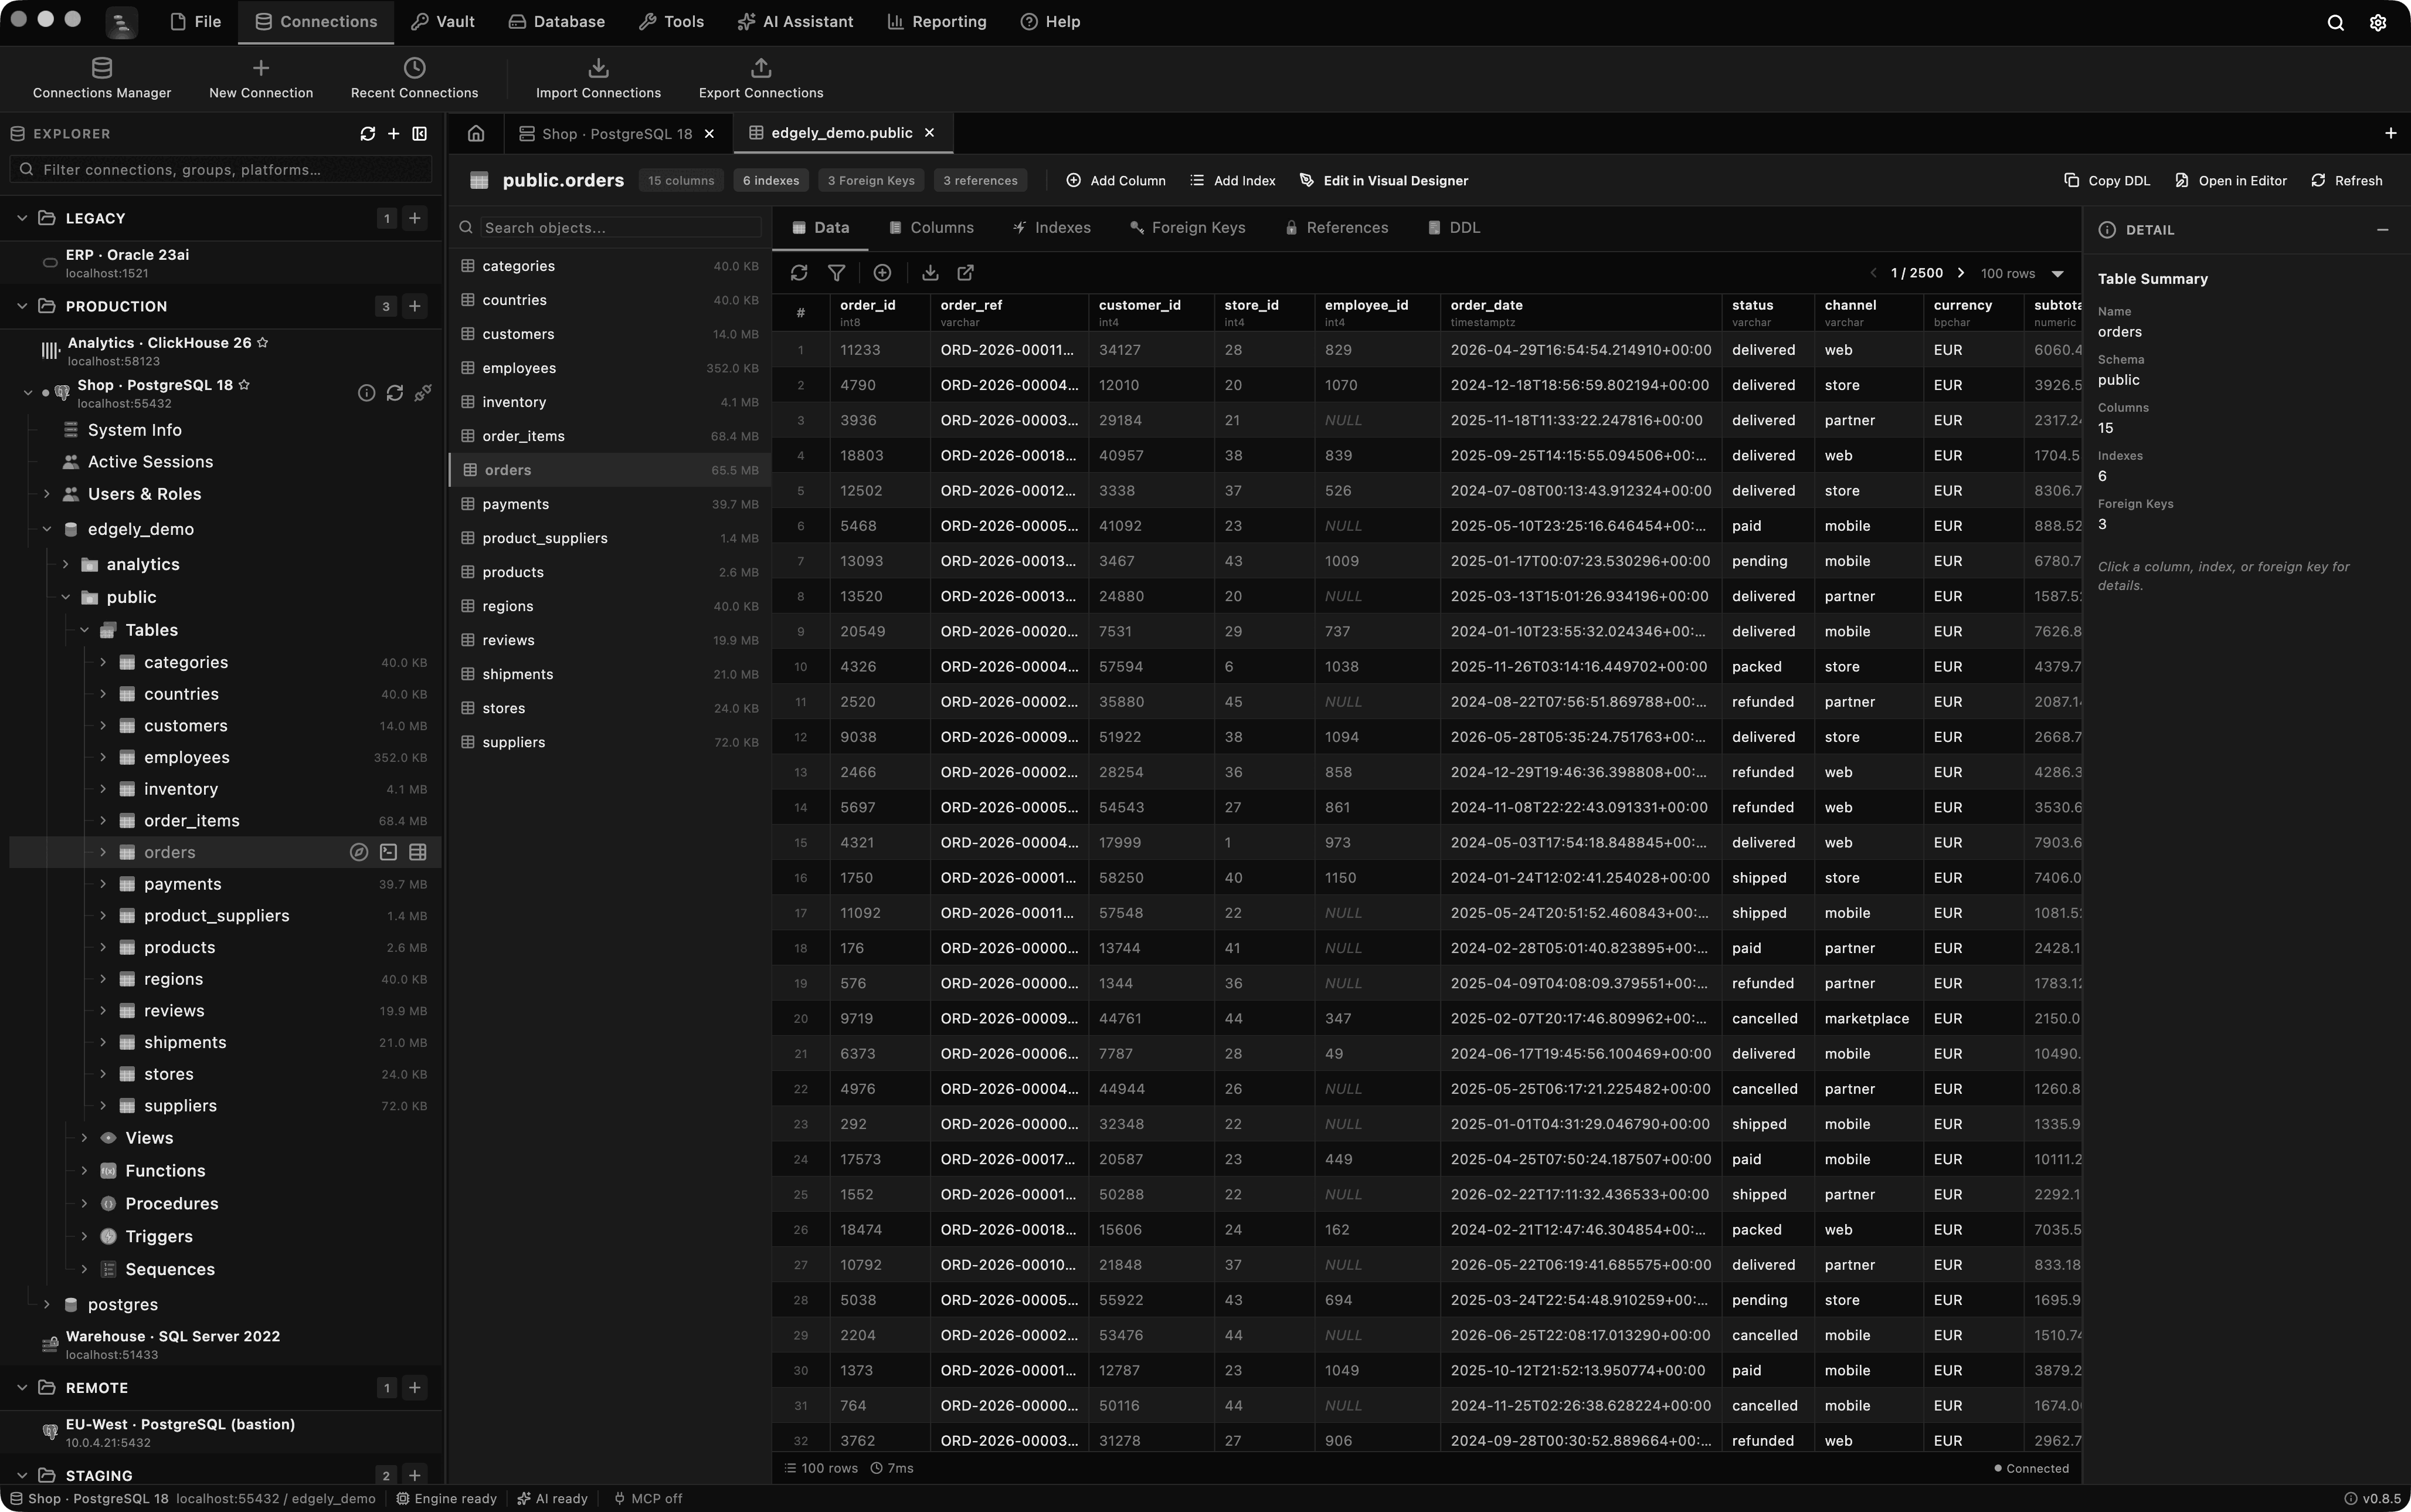This screenshot has height=1512, width=2411.
Task: Download the grid data
Action: 929,273
